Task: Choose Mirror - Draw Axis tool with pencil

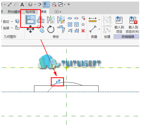Action: point(61,19)
